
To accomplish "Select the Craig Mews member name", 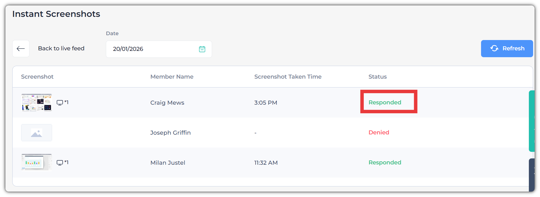I will point(167,103).
